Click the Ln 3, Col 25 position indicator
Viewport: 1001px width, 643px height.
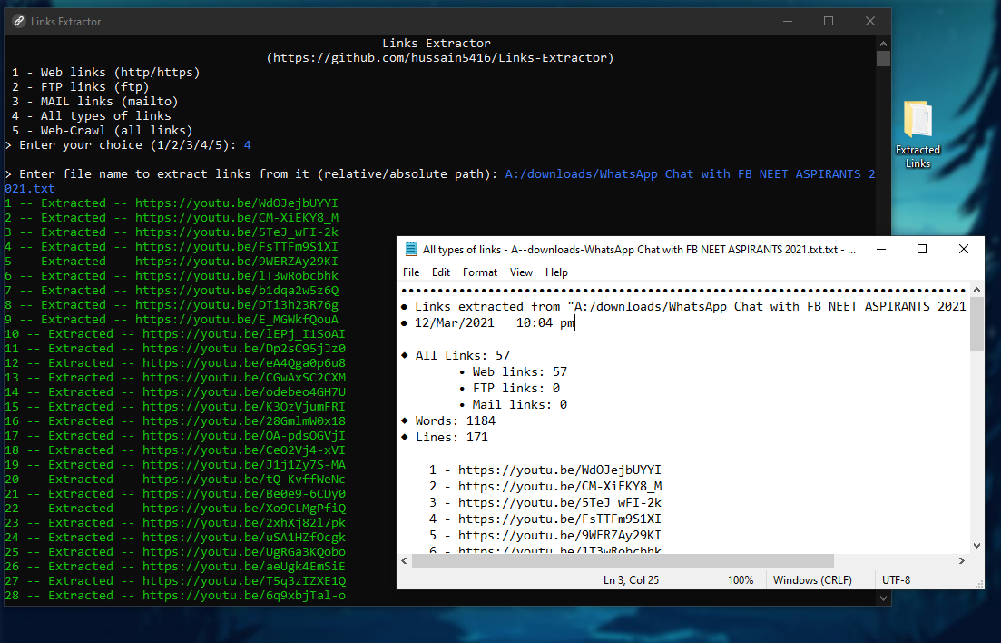tap(630, 579)
